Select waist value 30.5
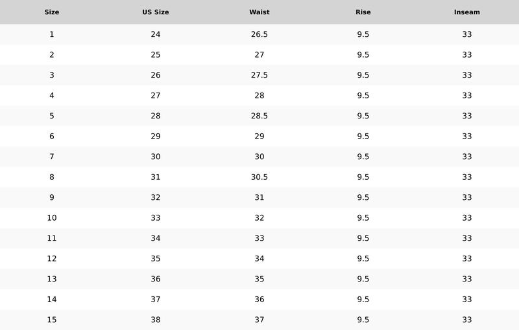519x330 pixels. tap(259, 177)
